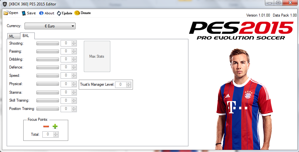Image resolution: width=299 pixels, height=152 pixels.
Task: Open the About info icon
Action: click(x=41, y=13)
